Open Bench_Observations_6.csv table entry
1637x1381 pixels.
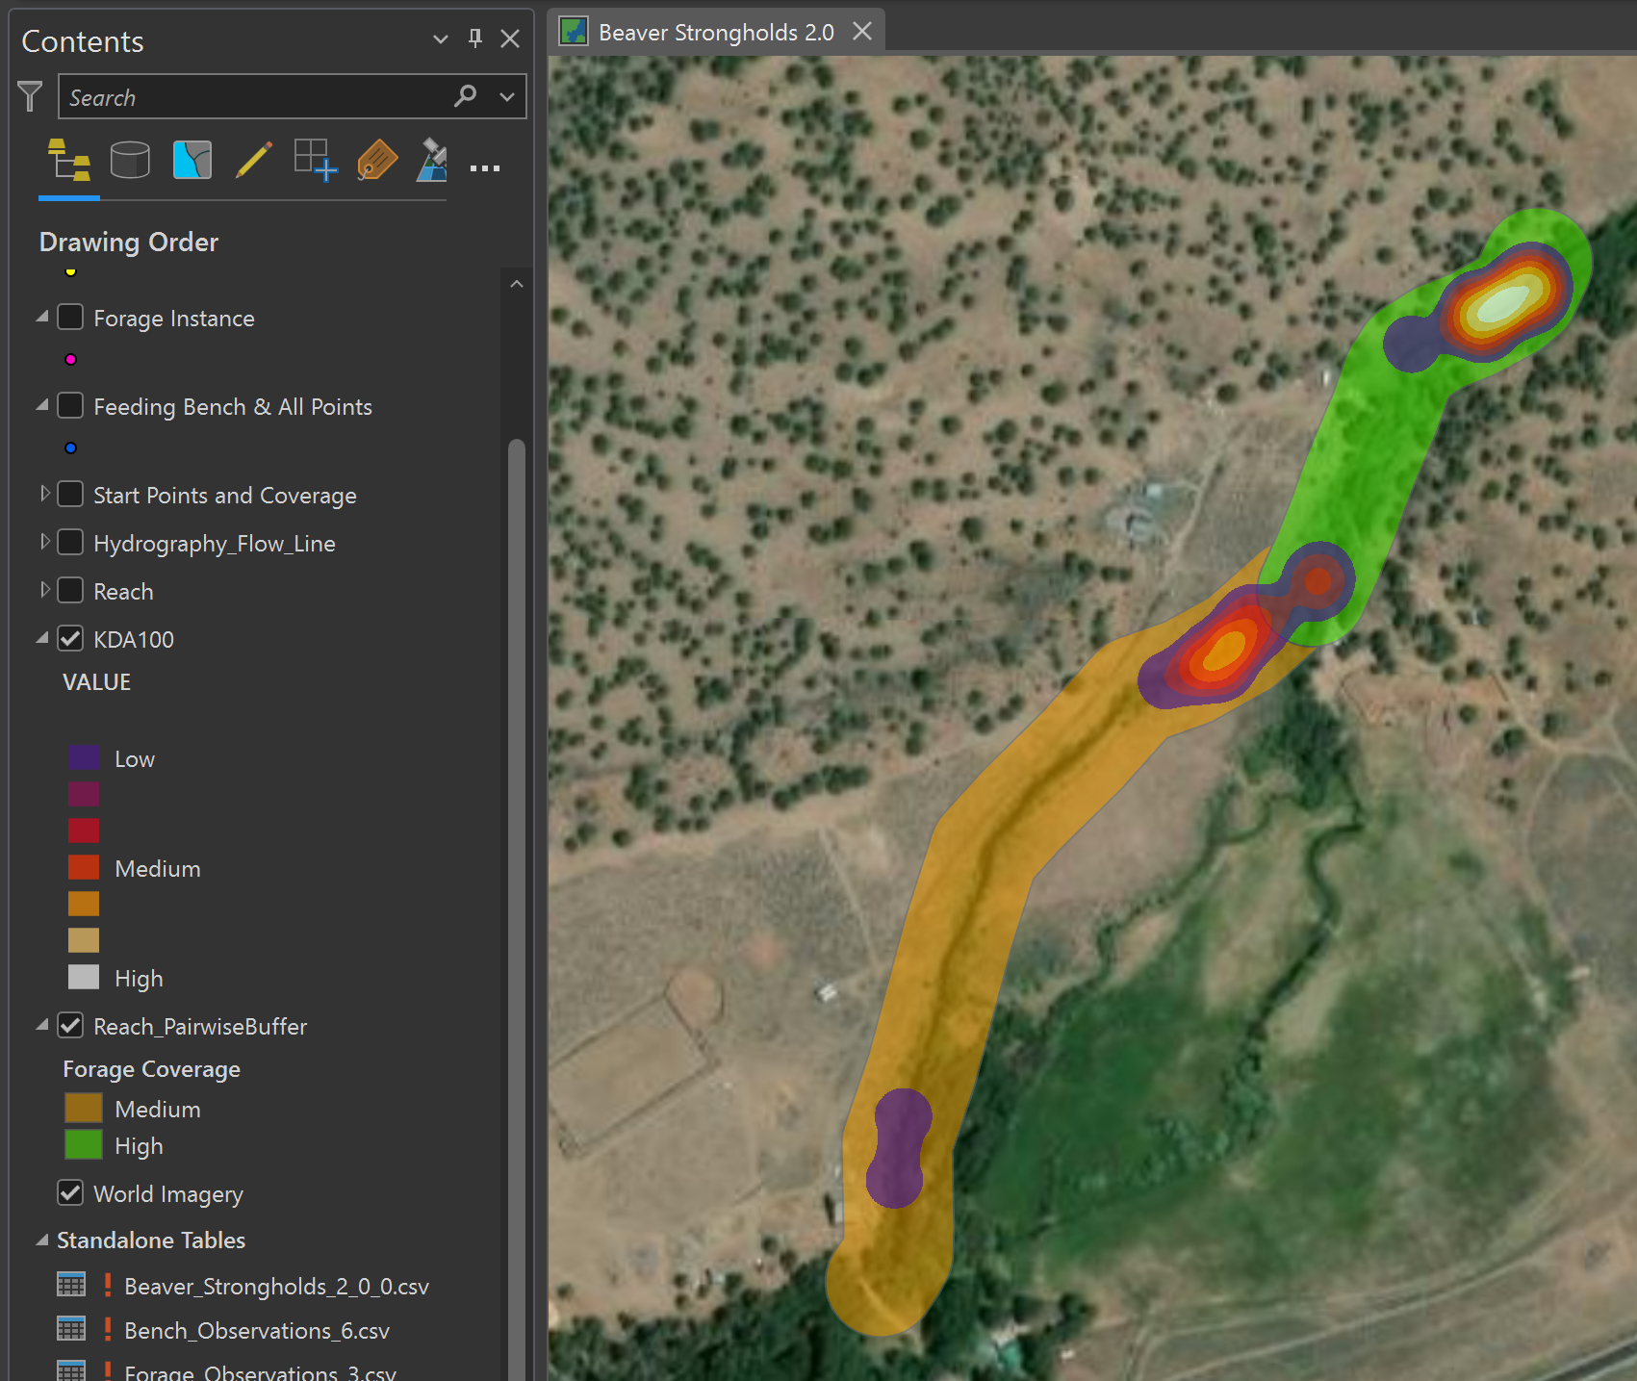[256, 1331]
